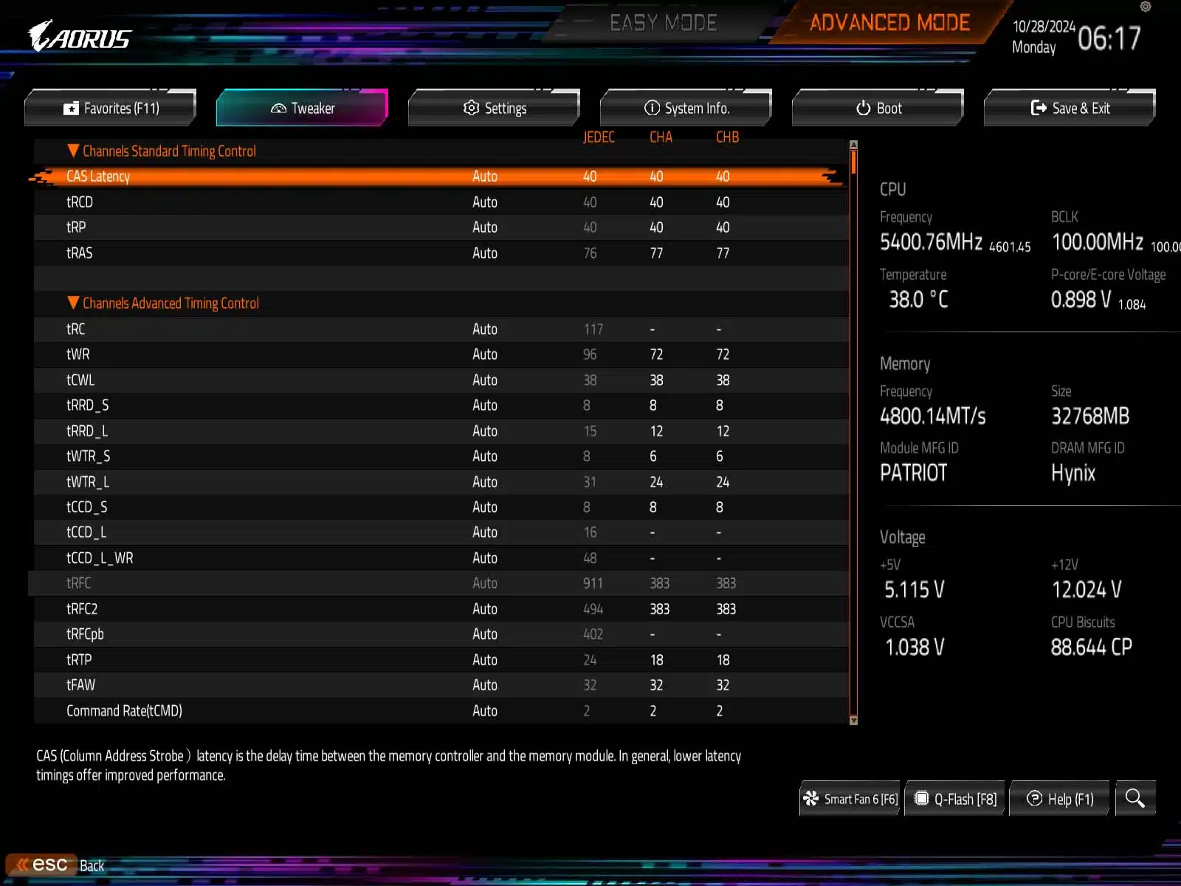This screenshot has height=886, width=1181.
Task: Click the CHB column header
Action: pos(727,137)
